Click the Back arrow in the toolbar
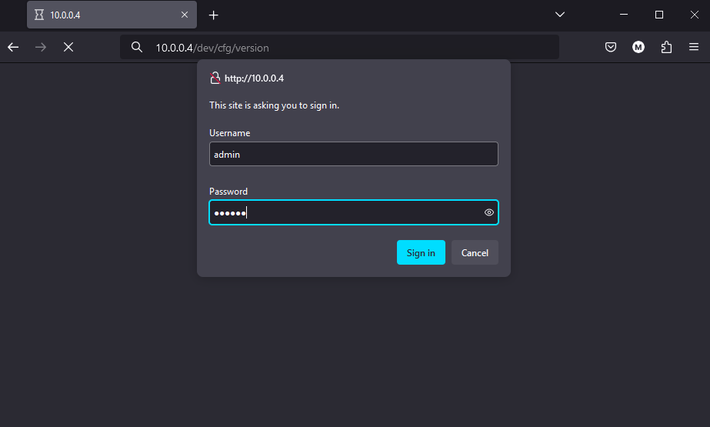 13,47
